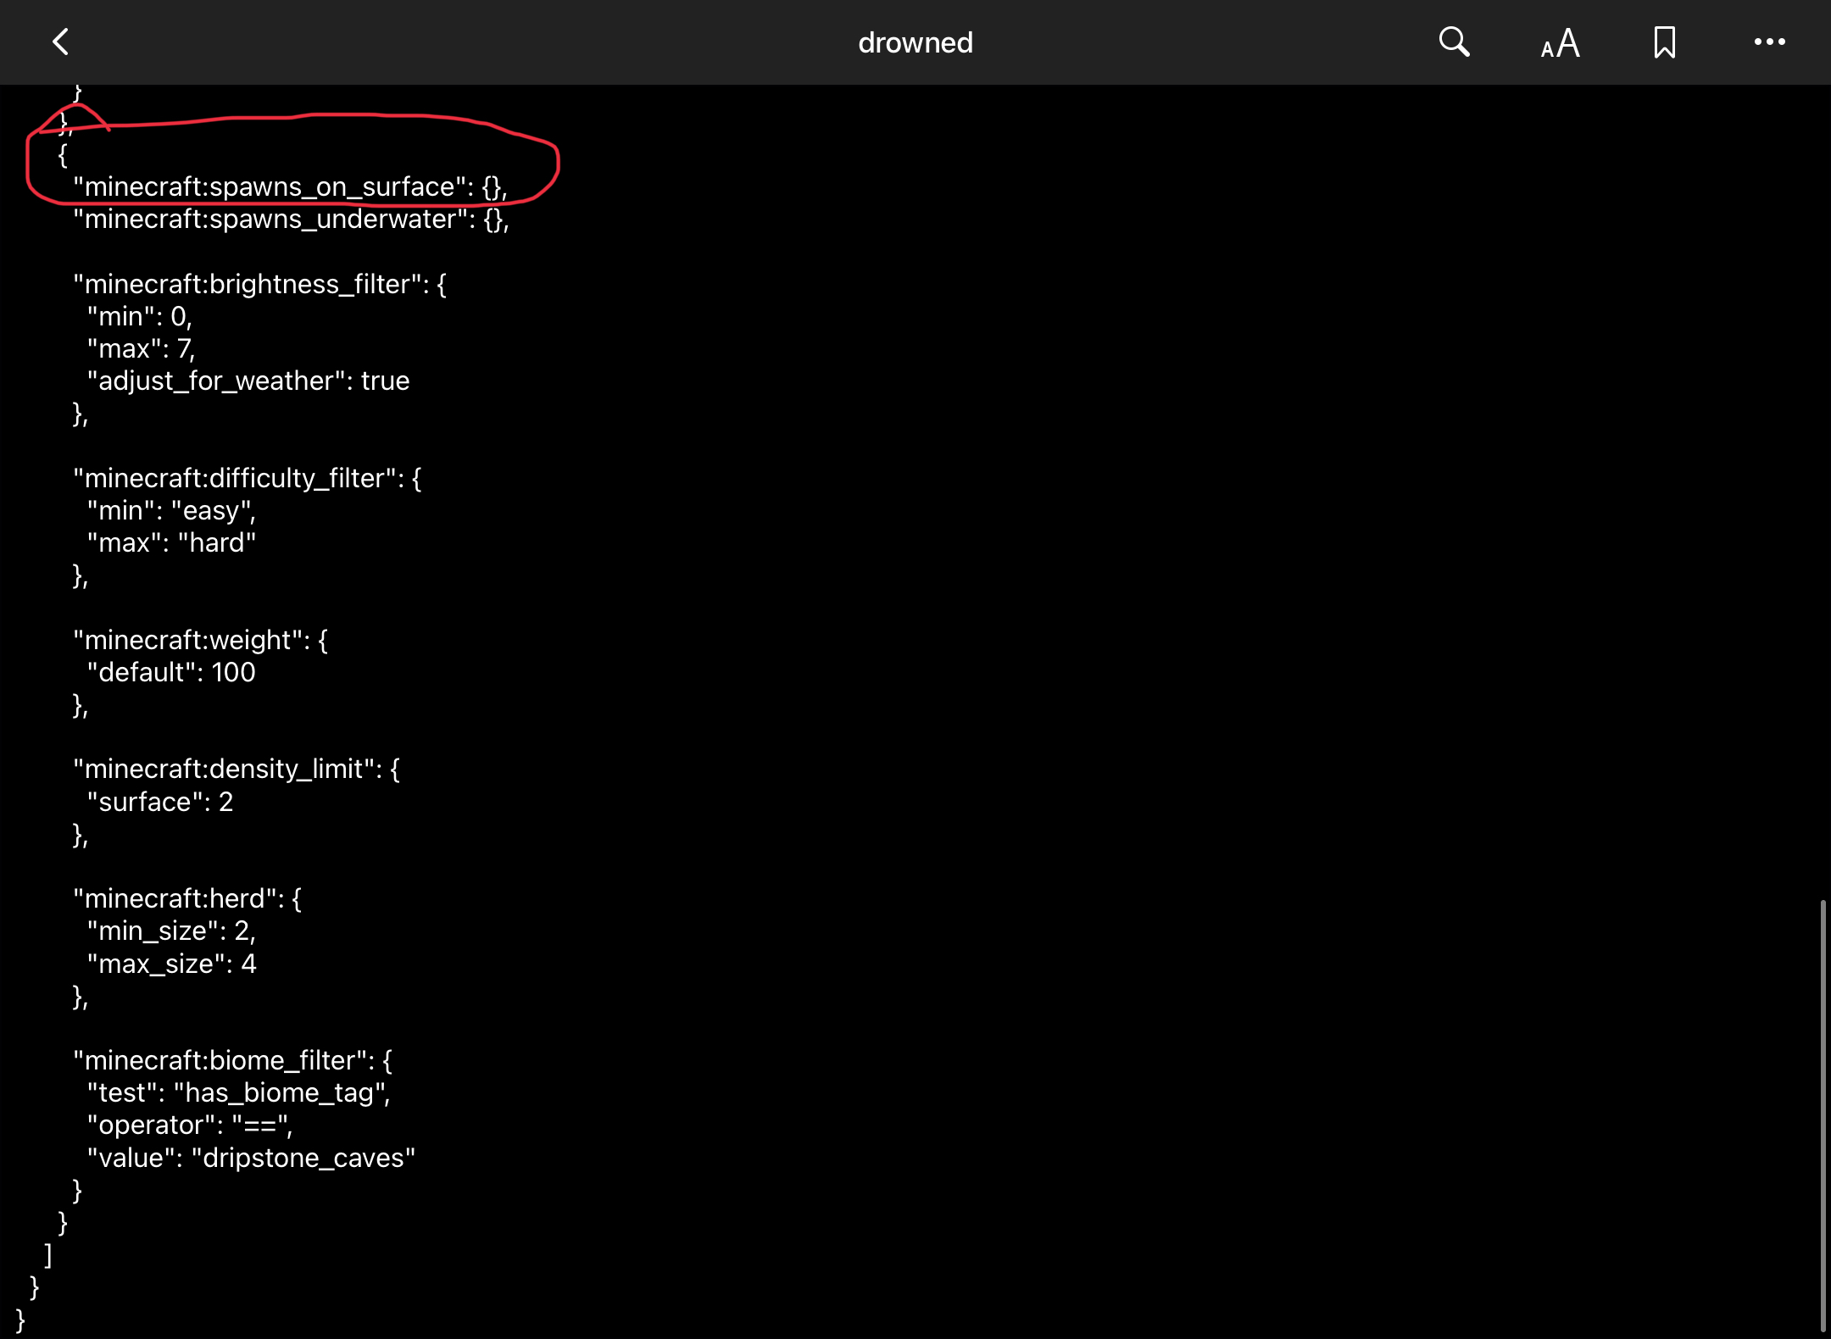Viewport: 1831px width, 1339px height.
Task: Click the 'minecraft:herd' line
Action: pos(186,898)
